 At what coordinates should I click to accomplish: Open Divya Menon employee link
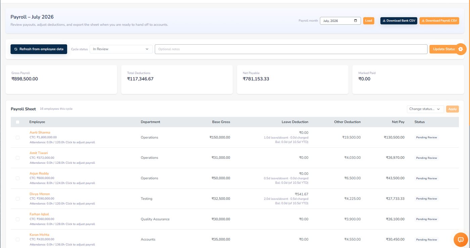(x=40, y=194)
